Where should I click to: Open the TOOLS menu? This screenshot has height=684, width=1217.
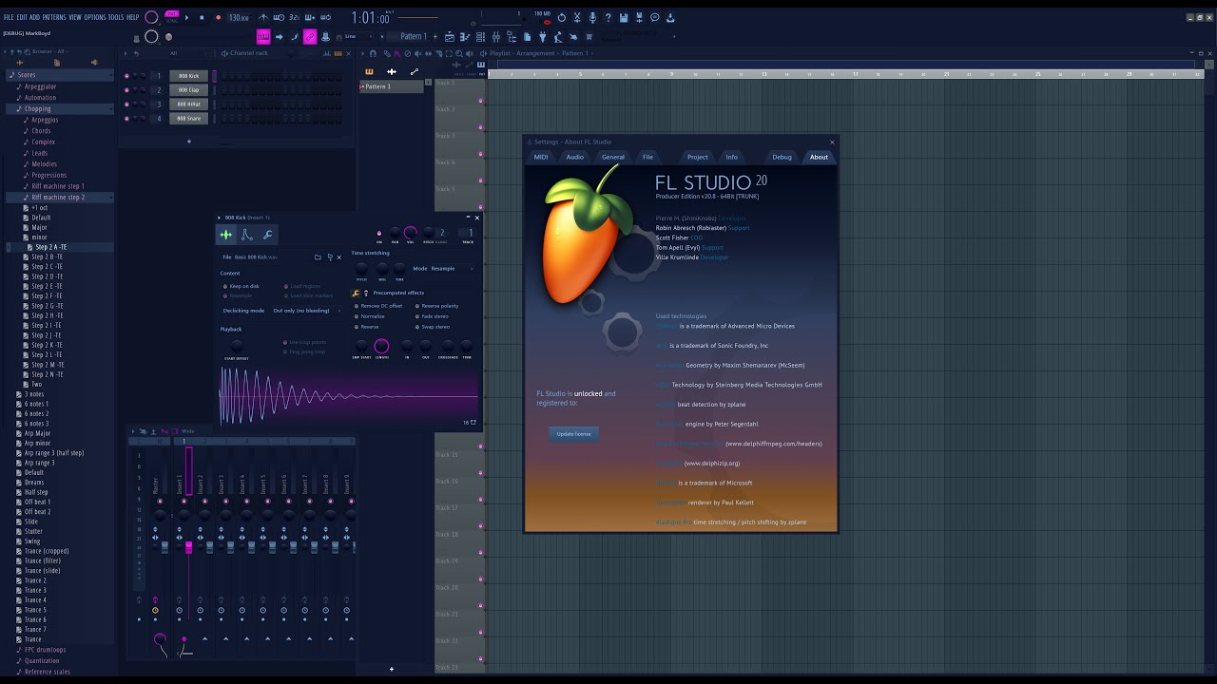coord(116,17)
